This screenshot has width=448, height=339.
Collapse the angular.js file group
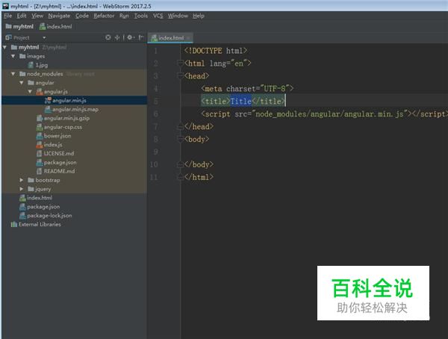(31, 91)
